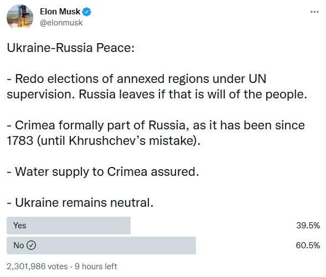Click the Russia leaves if will of people text
The width and height of the screenshot is (326, 277).
(x=193, y=95)
